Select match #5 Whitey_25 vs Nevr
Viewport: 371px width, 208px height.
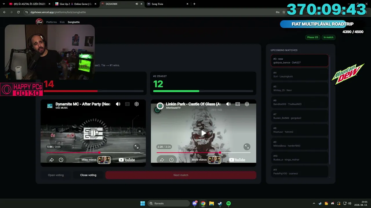(300, 88)
